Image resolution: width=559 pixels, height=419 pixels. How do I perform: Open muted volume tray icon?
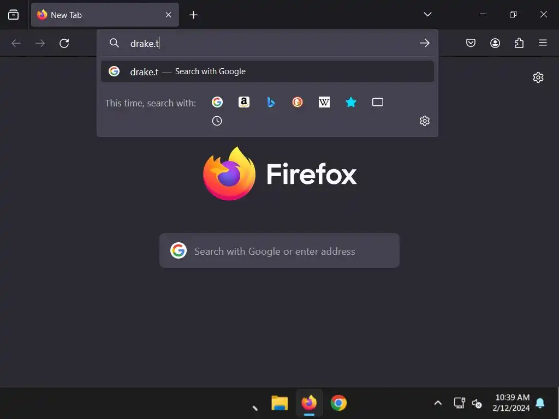[x=477, y=403]
